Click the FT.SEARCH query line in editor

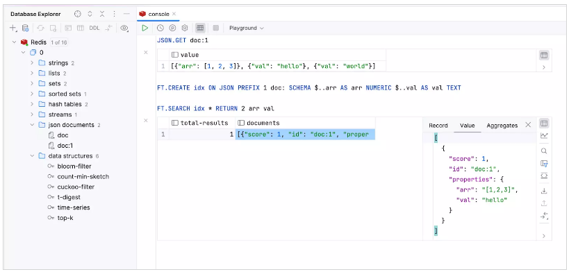[215, 108]
